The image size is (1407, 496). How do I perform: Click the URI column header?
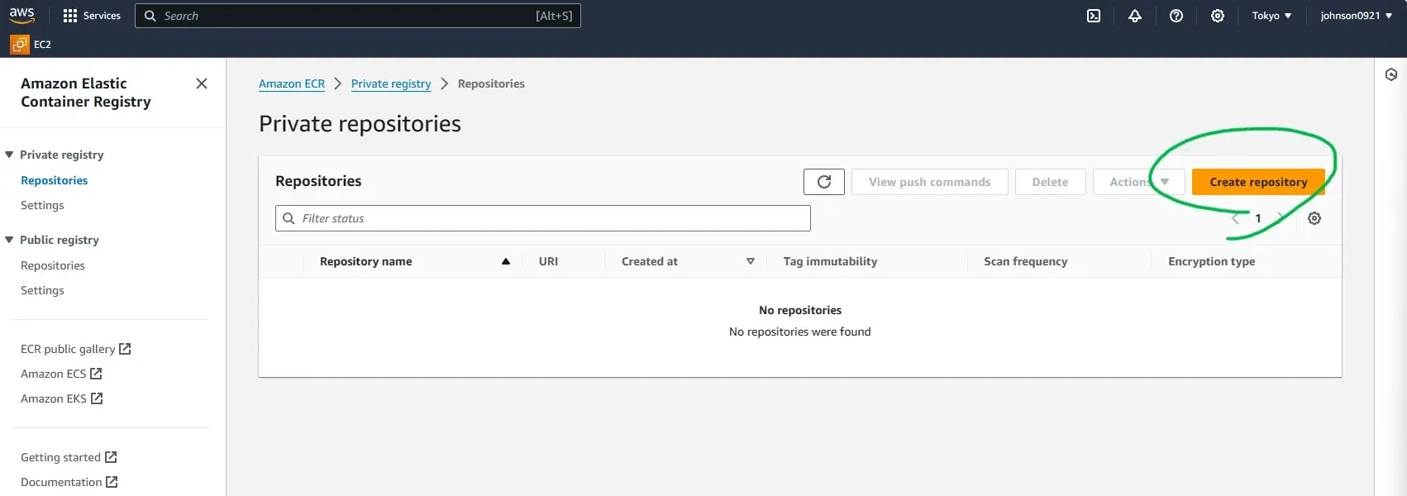point(548,261)
